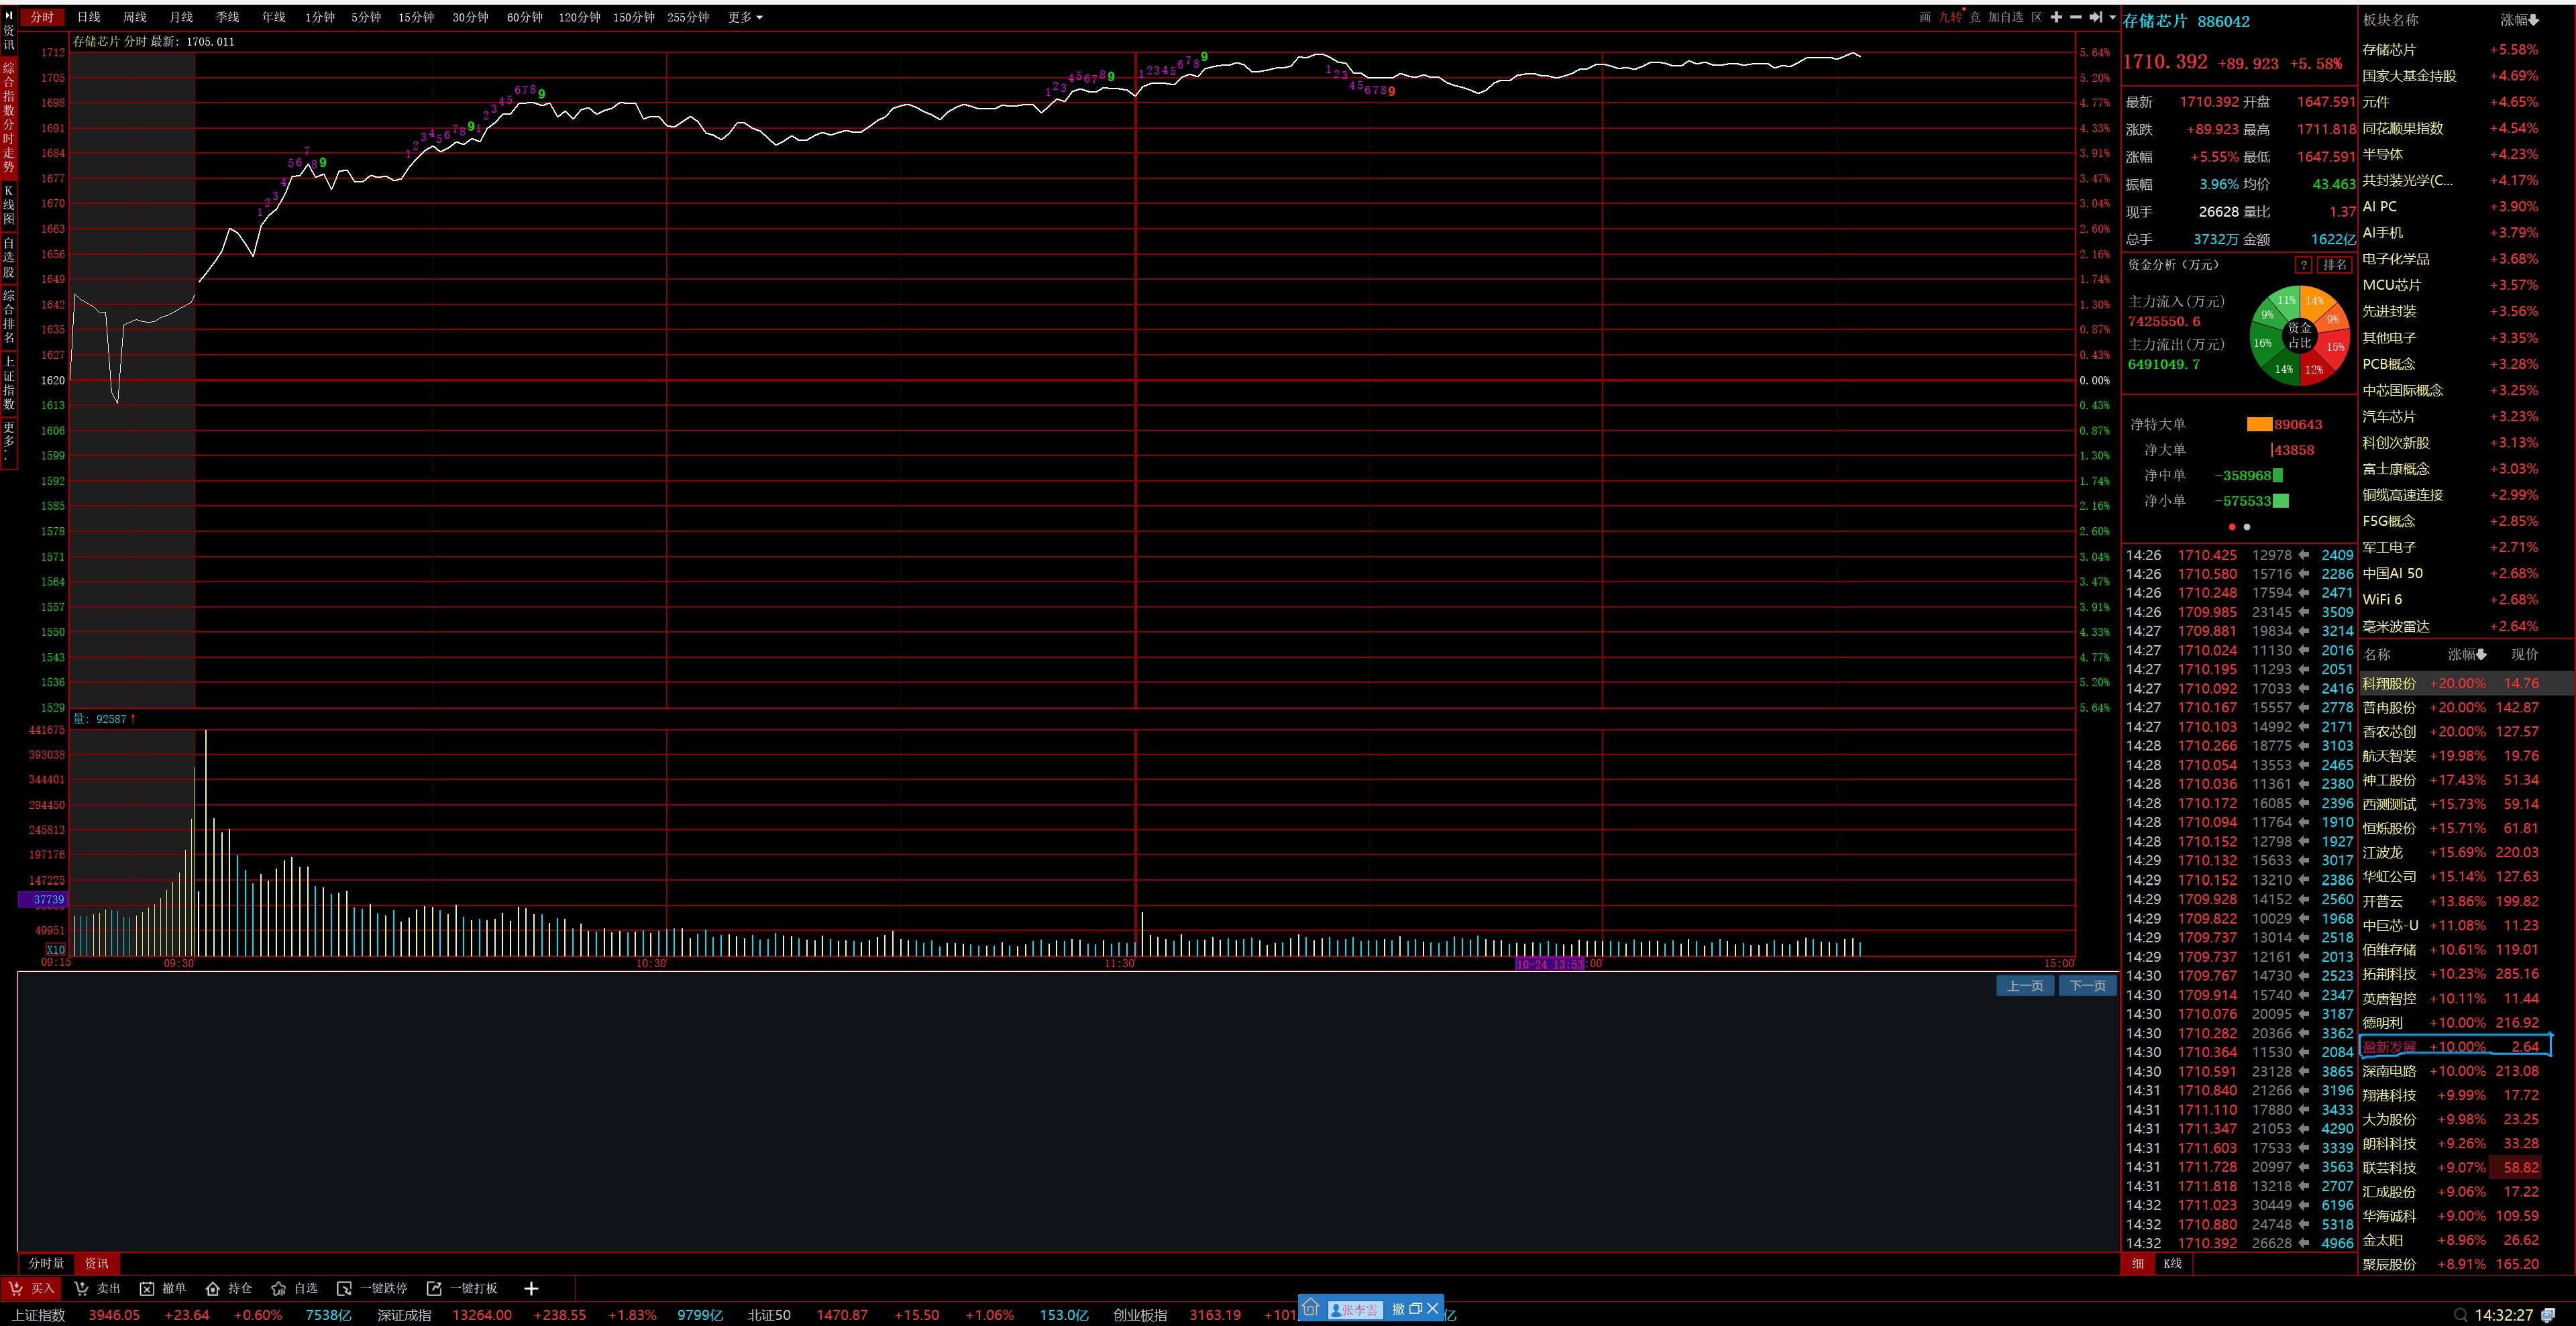Image resolution: width=2576 pixels, height=1326 pixels.
Task: Zoom in chart with top-right plus icon
Action: [2056, 17]
